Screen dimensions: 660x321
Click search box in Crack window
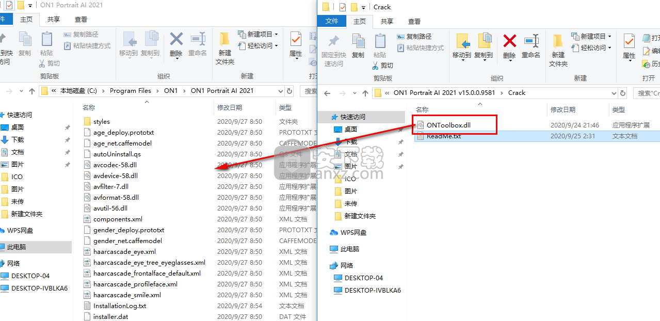pos(647,93)
